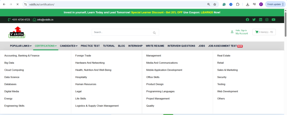Click the user icon next to My Account
287x115 pixels.
[x=232, y=32]
